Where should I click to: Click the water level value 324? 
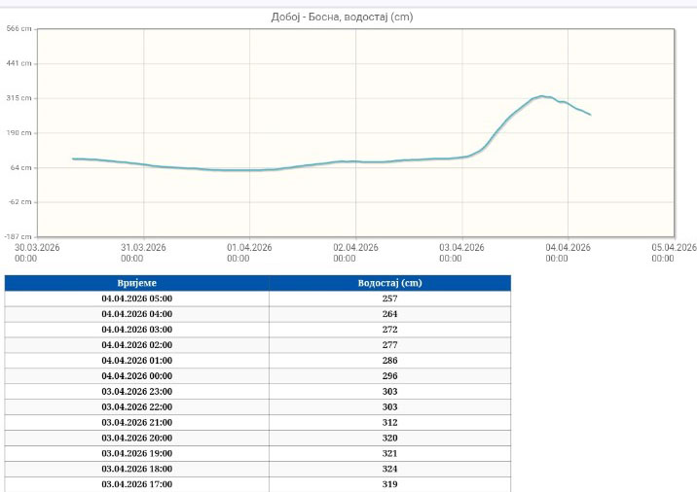pos(389,469)
